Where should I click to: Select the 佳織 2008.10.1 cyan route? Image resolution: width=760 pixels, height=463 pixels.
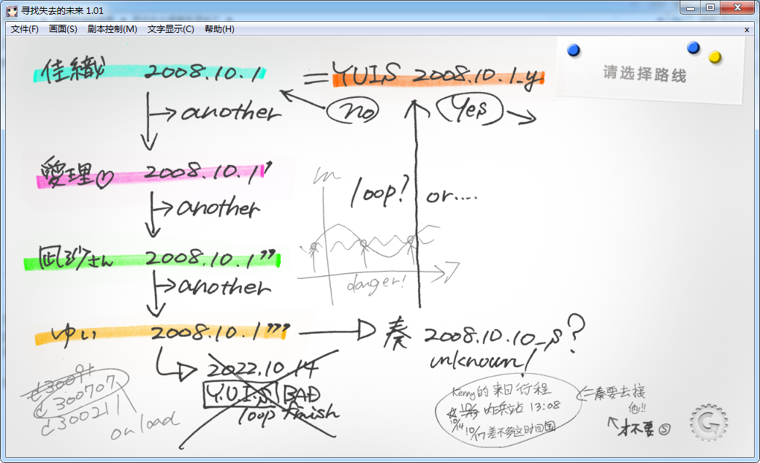pyautogui.click(x=151, y=72)
